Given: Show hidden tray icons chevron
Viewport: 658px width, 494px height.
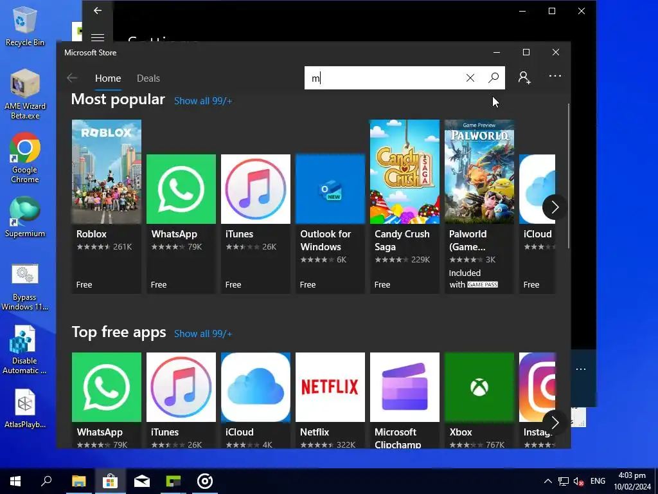Looking at the screenshot, I should tap(547, 481).
